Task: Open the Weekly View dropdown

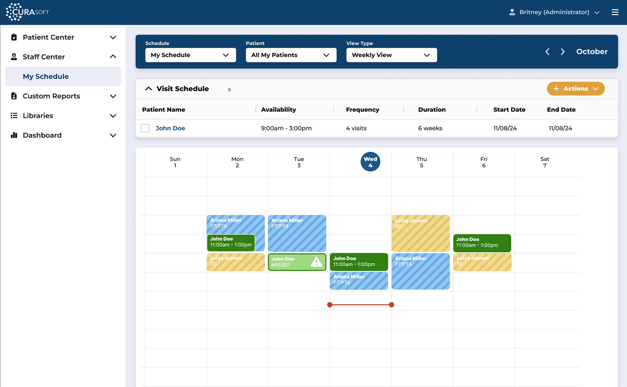Action: (391, 55)
